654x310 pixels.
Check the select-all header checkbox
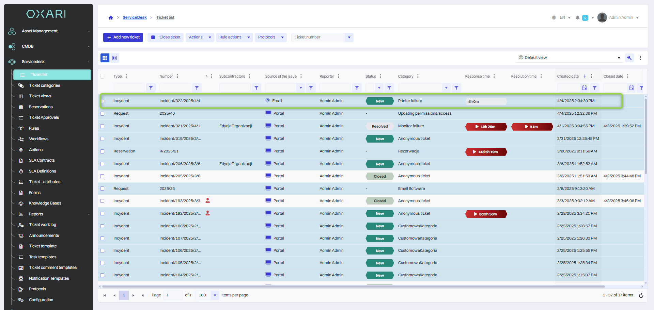pos(102,76)
